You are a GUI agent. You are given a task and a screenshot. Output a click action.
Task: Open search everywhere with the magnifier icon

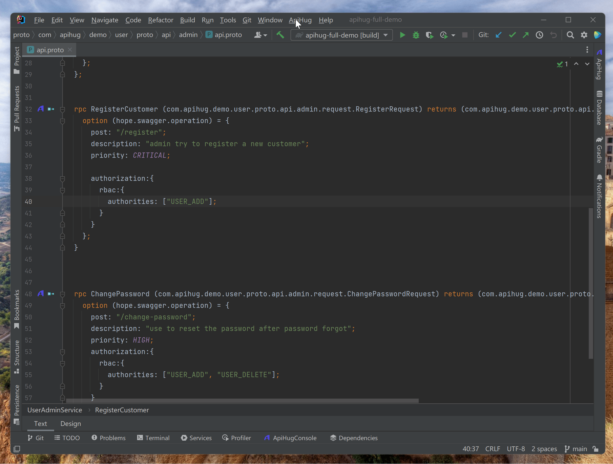click(570, 35)
